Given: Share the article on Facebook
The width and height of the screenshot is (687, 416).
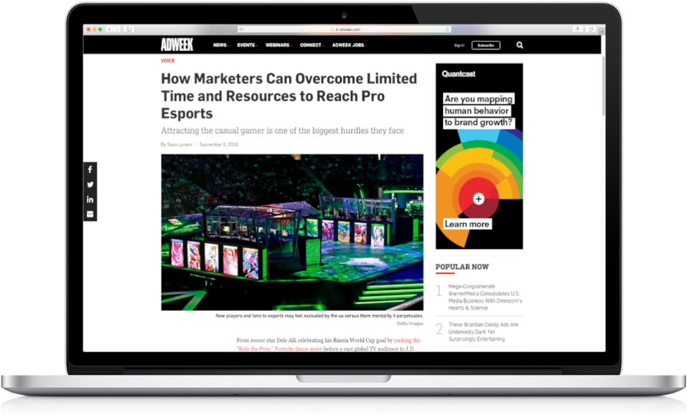Looking at the screenshot, I should pyautogui.click(x=90, y=169).
